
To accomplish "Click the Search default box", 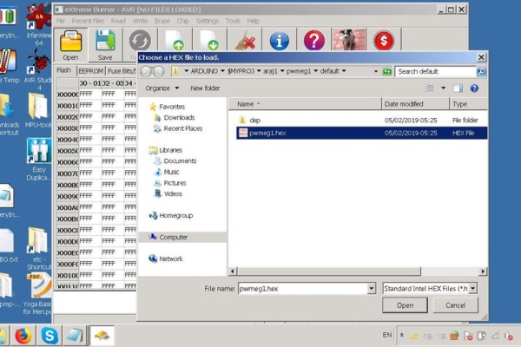I will [x=436, y=71].
